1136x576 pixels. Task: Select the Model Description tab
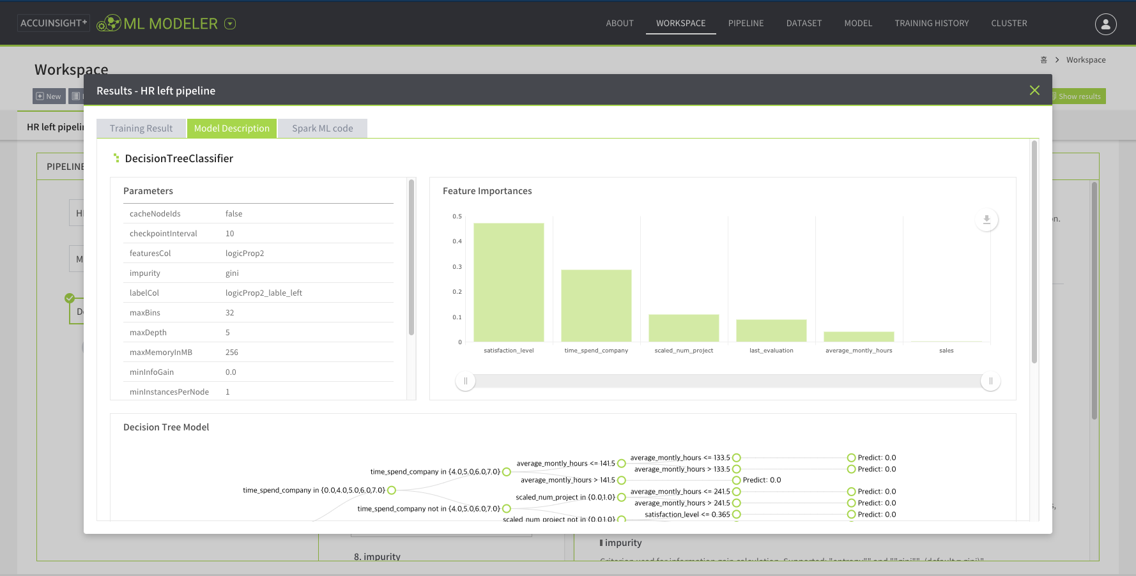232,128
